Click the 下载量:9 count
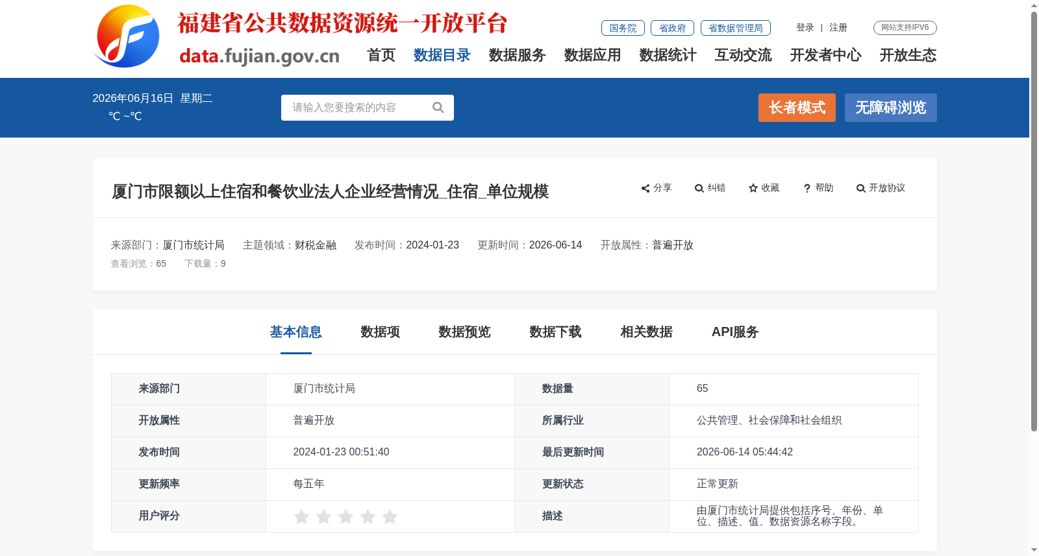The image size is (1039, 556). 205,264
